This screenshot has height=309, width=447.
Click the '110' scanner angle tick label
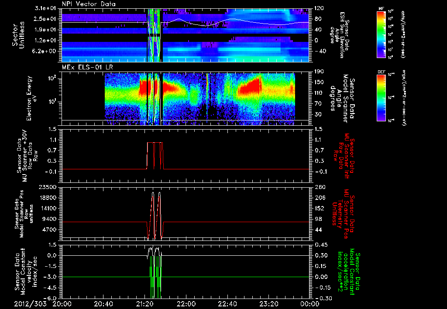[x=320, y=93]
